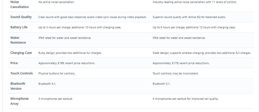The image size is (259, 112).
Task: Click the "No active noise cancellation" cell
Action: click(56, 2)
